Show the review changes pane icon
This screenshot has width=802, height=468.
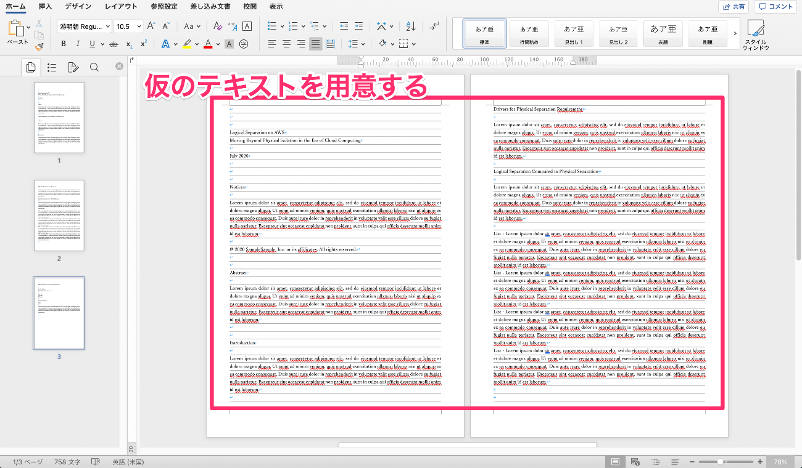73,67
